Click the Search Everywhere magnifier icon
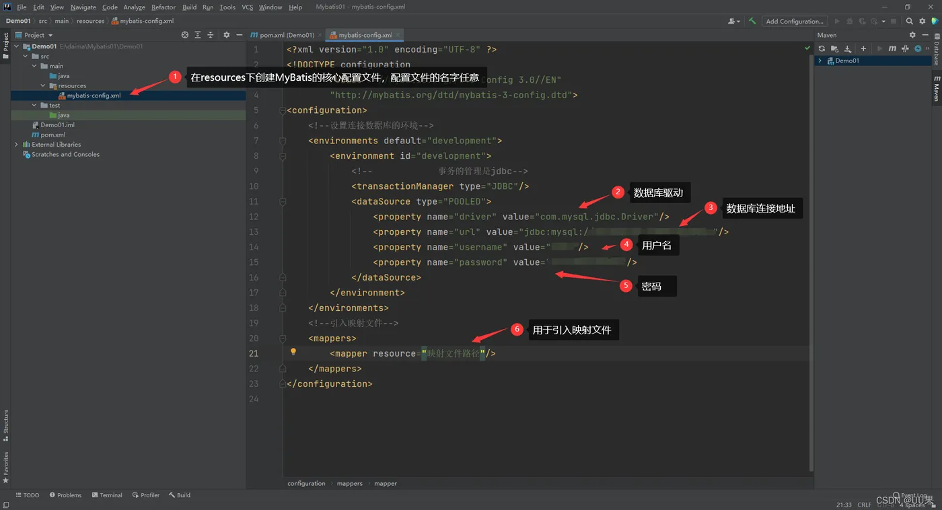942x510 pixels. tap(910, 21)
